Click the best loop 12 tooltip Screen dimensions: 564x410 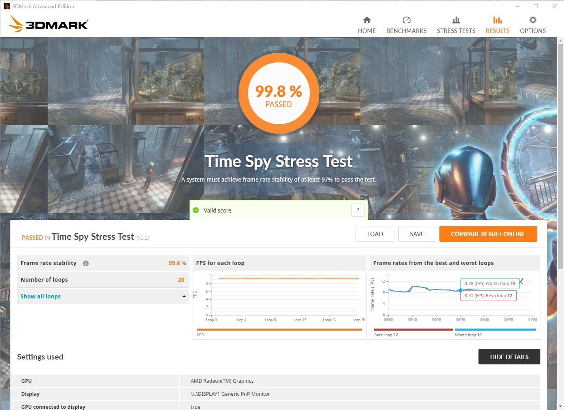488,296
